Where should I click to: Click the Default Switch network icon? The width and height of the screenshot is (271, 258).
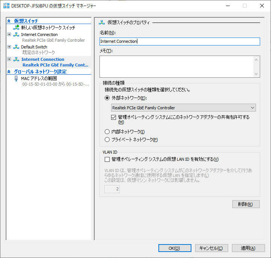(x=16, y=47)
